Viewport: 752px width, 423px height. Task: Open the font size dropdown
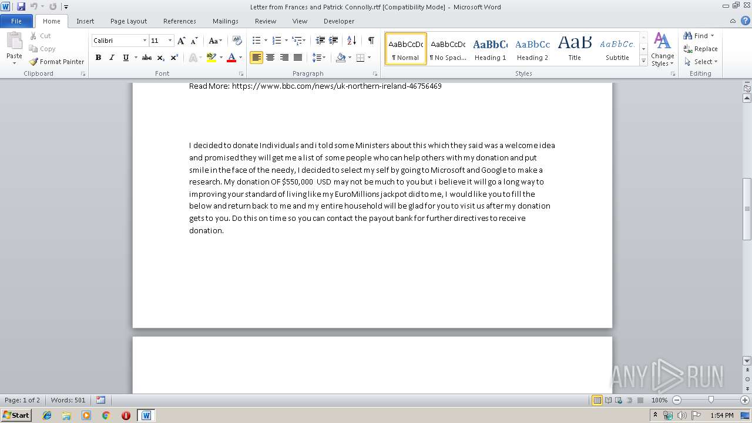170,41
